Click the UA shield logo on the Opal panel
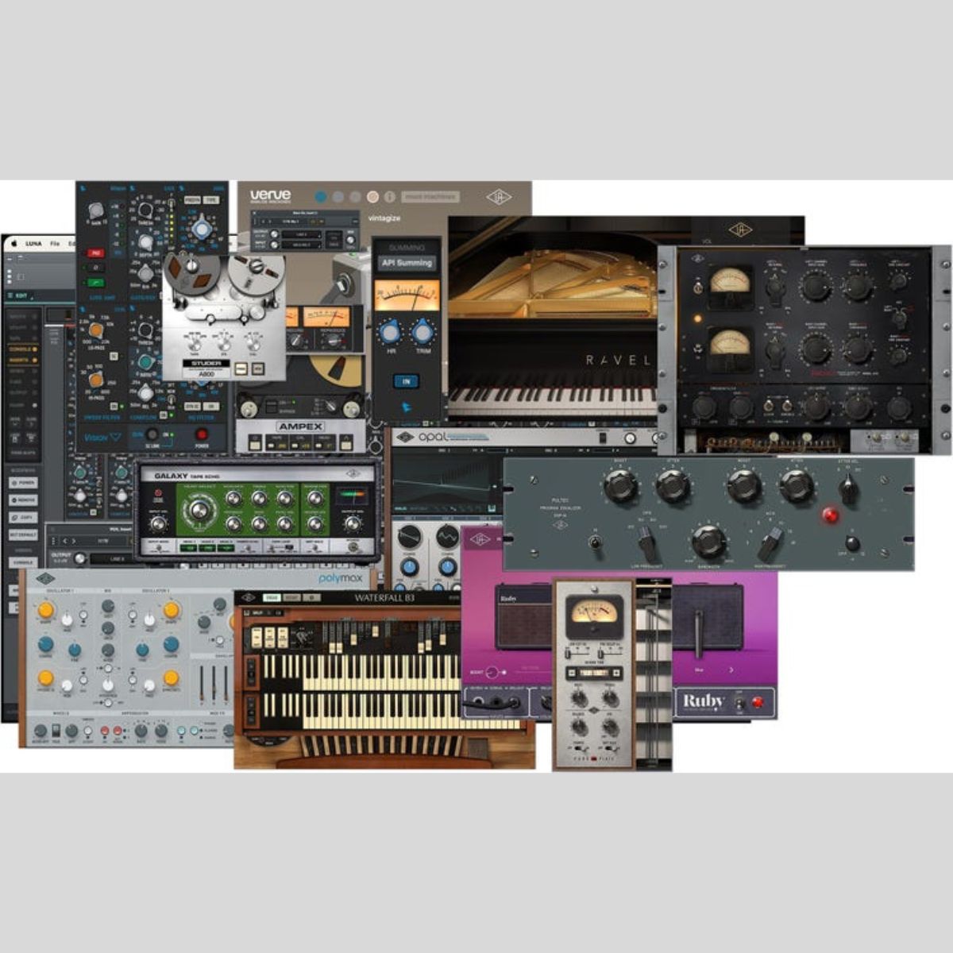Image resolution: width=953 pixels, height=953 pixels. point(404,436)
